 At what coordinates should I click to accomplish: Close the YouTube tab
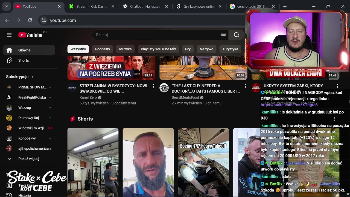click(x=59, y=6)
